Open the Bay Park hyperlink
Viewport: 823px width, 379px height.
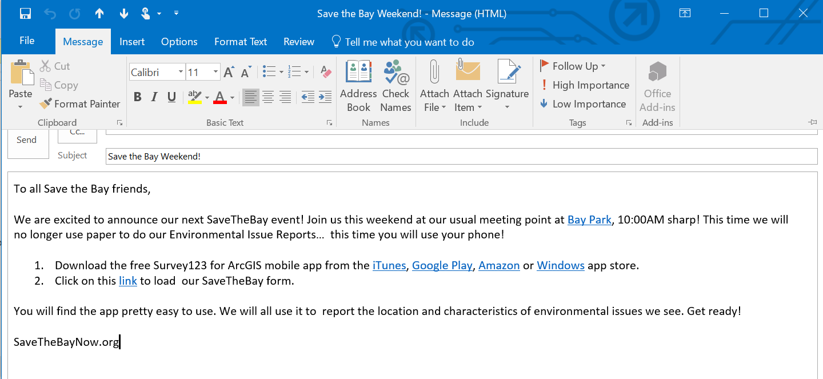[x=589, y=220]
